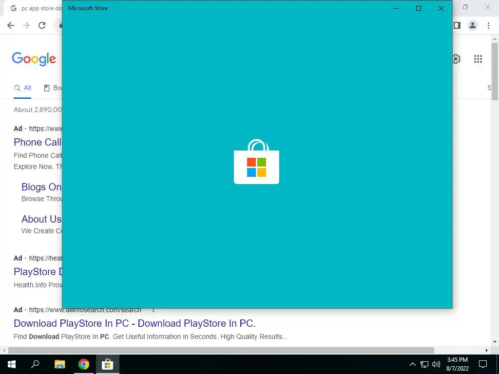Open the Action Center notifications icon

tap(483, 364)
